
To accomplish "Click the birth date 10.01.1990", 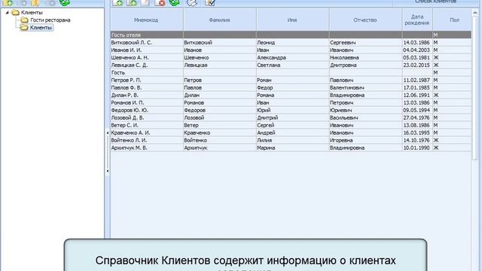I will click(x=416, y=148).
